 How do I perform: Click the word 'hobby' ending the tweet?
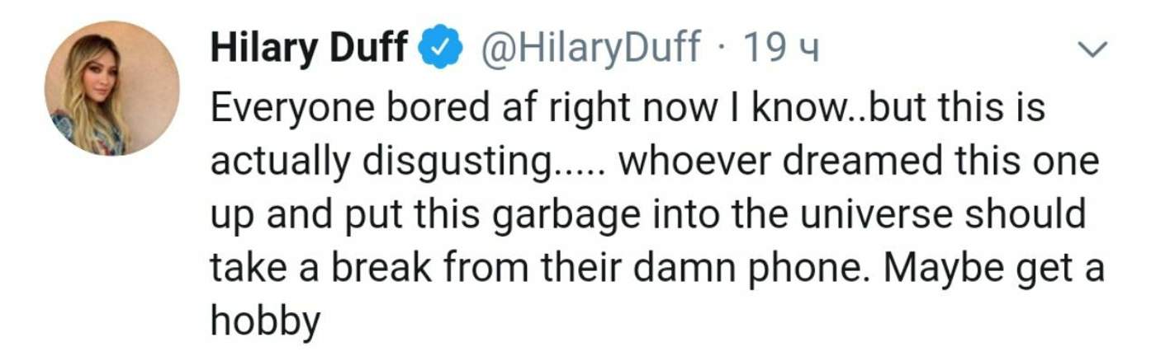point(265,321)
